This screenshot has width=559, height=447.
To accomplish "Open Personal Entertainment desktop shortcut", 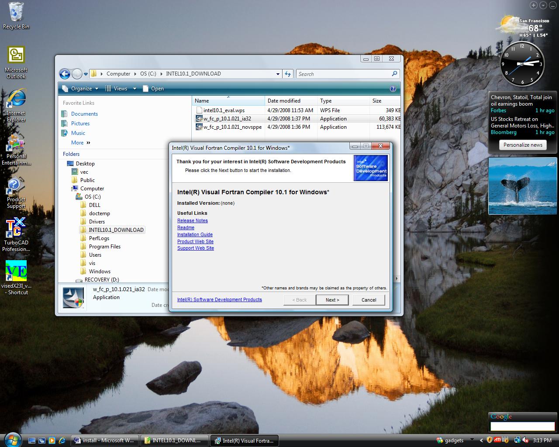I will pyautogui.click(x=16, y=149).
